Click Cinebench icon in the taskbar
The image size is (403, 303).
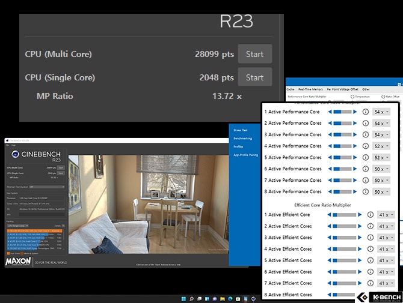tap(253, 299)
